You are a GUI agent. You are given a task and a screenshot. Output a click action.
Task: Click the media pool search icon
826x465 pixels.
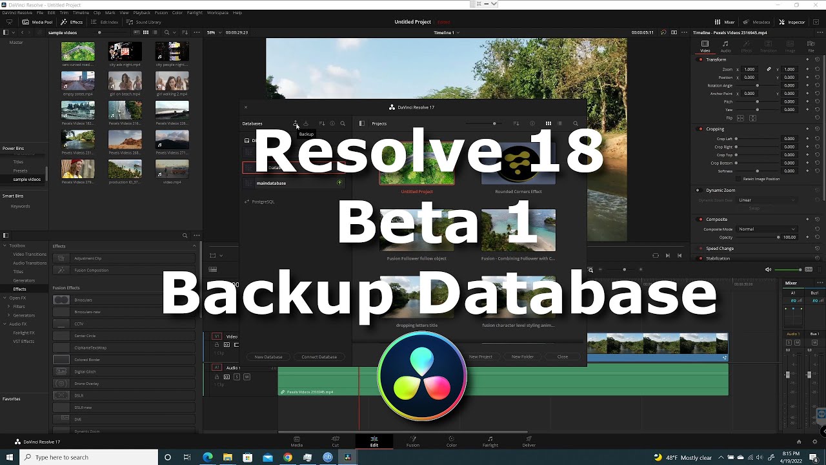166,32
